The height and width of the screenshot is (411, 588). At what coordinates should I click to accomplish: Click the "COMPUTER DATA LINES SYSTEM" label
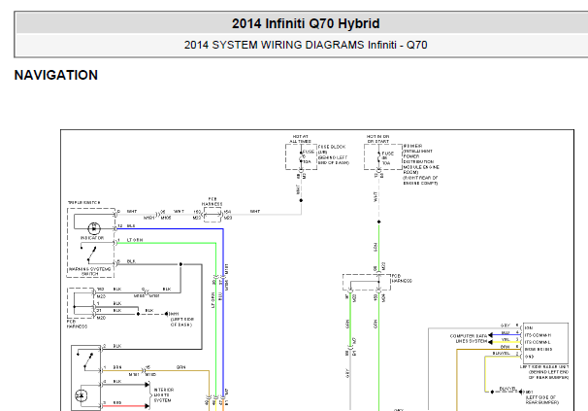click(469, 338)
